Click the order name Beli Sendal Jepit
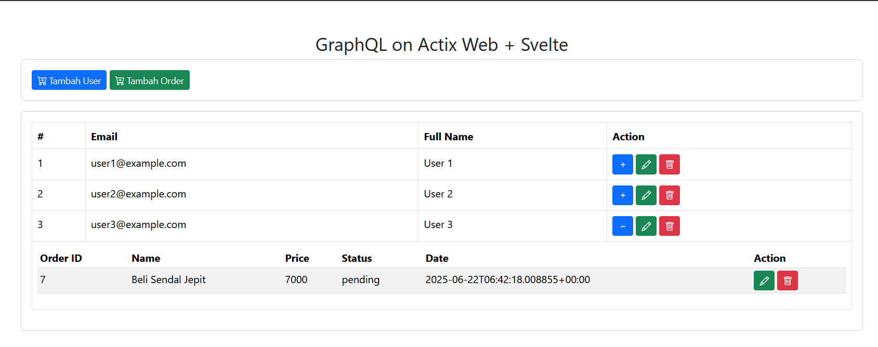 pos(168,279)
